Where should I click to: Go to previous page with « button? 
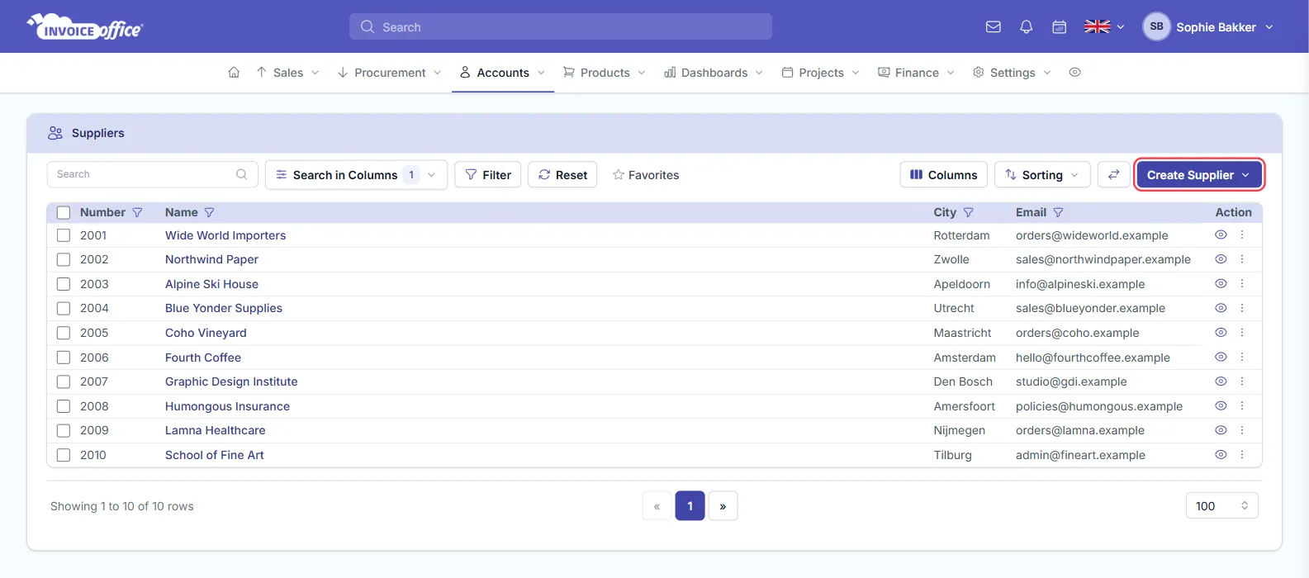pyautogui.click(x=657, y=506)
